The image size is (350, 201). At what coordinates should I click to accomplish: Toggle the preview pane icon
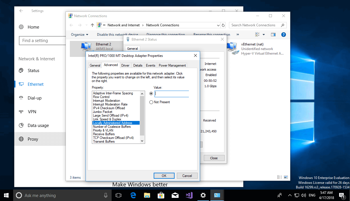pos(273,35)
